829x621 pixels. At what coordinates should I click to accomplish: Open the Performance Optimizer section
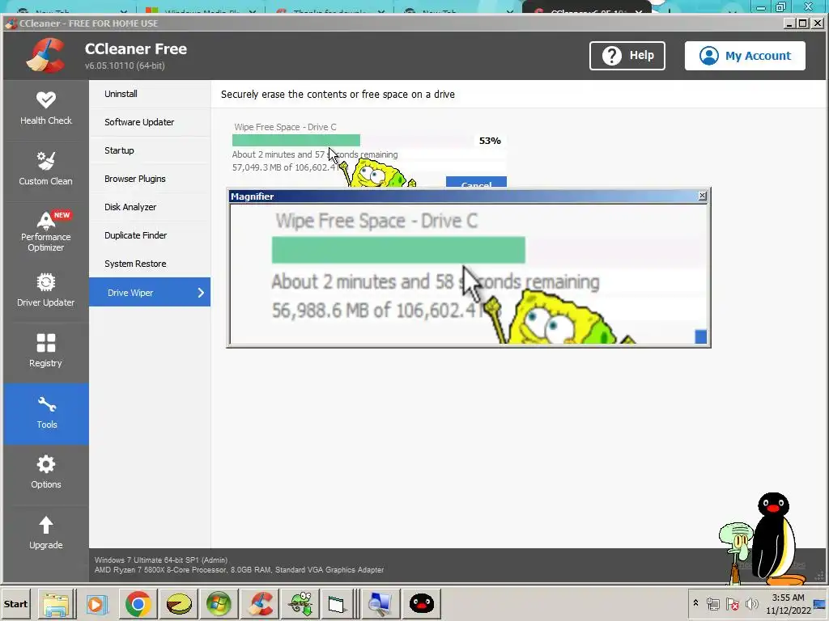(x=46, y=230)
